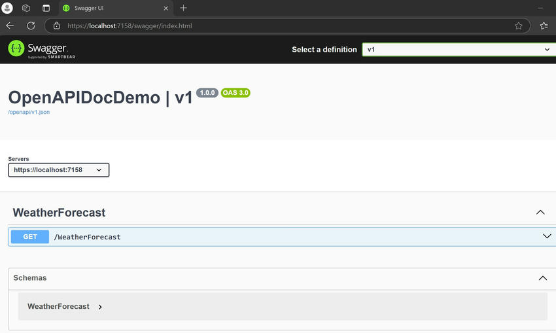Reload the current page
This screenshot has height=333, width=556.
pyautogui.click(x=31, y=26)
